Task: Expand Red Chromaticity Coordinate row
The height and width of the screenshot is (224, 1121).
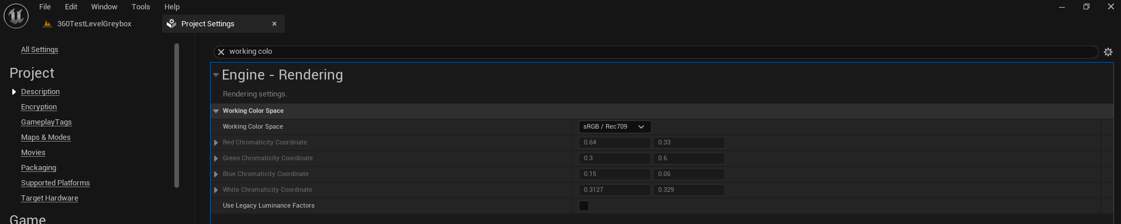Action: point(216,143)
